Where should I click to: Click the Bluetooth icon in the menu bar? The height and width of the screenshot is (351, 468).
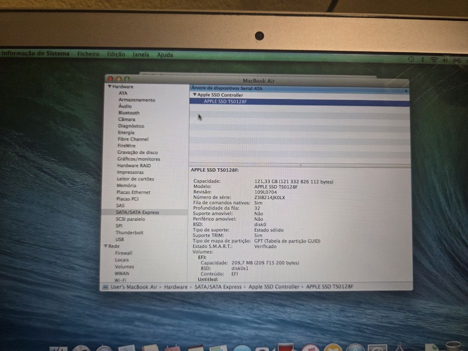click(422, 59)
